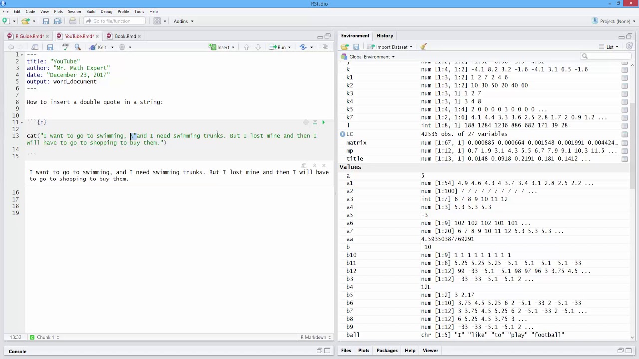Switch to the Viewer tab

(x=430, y=351)
